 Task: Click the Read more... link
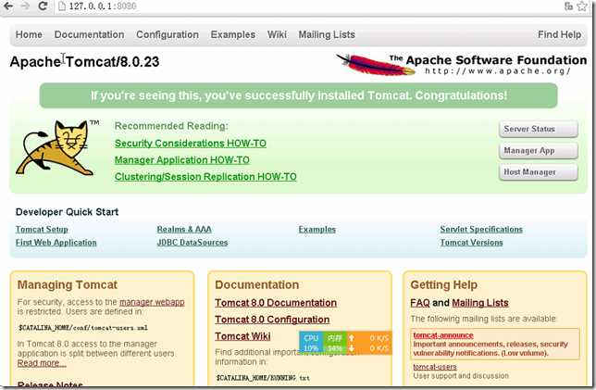tap(42, 363)
